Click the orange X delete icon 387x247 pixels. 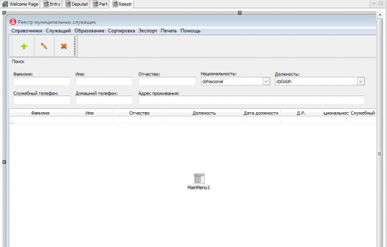coord(63,46)
